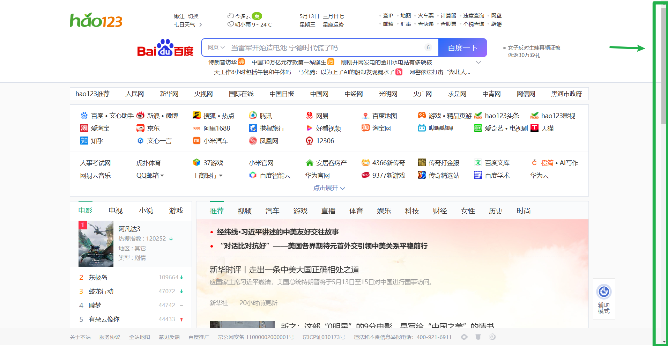Screen dimensions: 668x346
Task: Click the 搜狐 icon
Action: point(197,115)
